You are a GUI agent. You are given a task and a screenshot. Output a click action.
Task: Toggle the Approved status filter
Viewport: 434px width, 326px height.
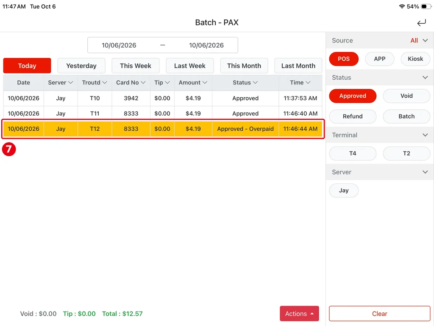pos(353,96)
